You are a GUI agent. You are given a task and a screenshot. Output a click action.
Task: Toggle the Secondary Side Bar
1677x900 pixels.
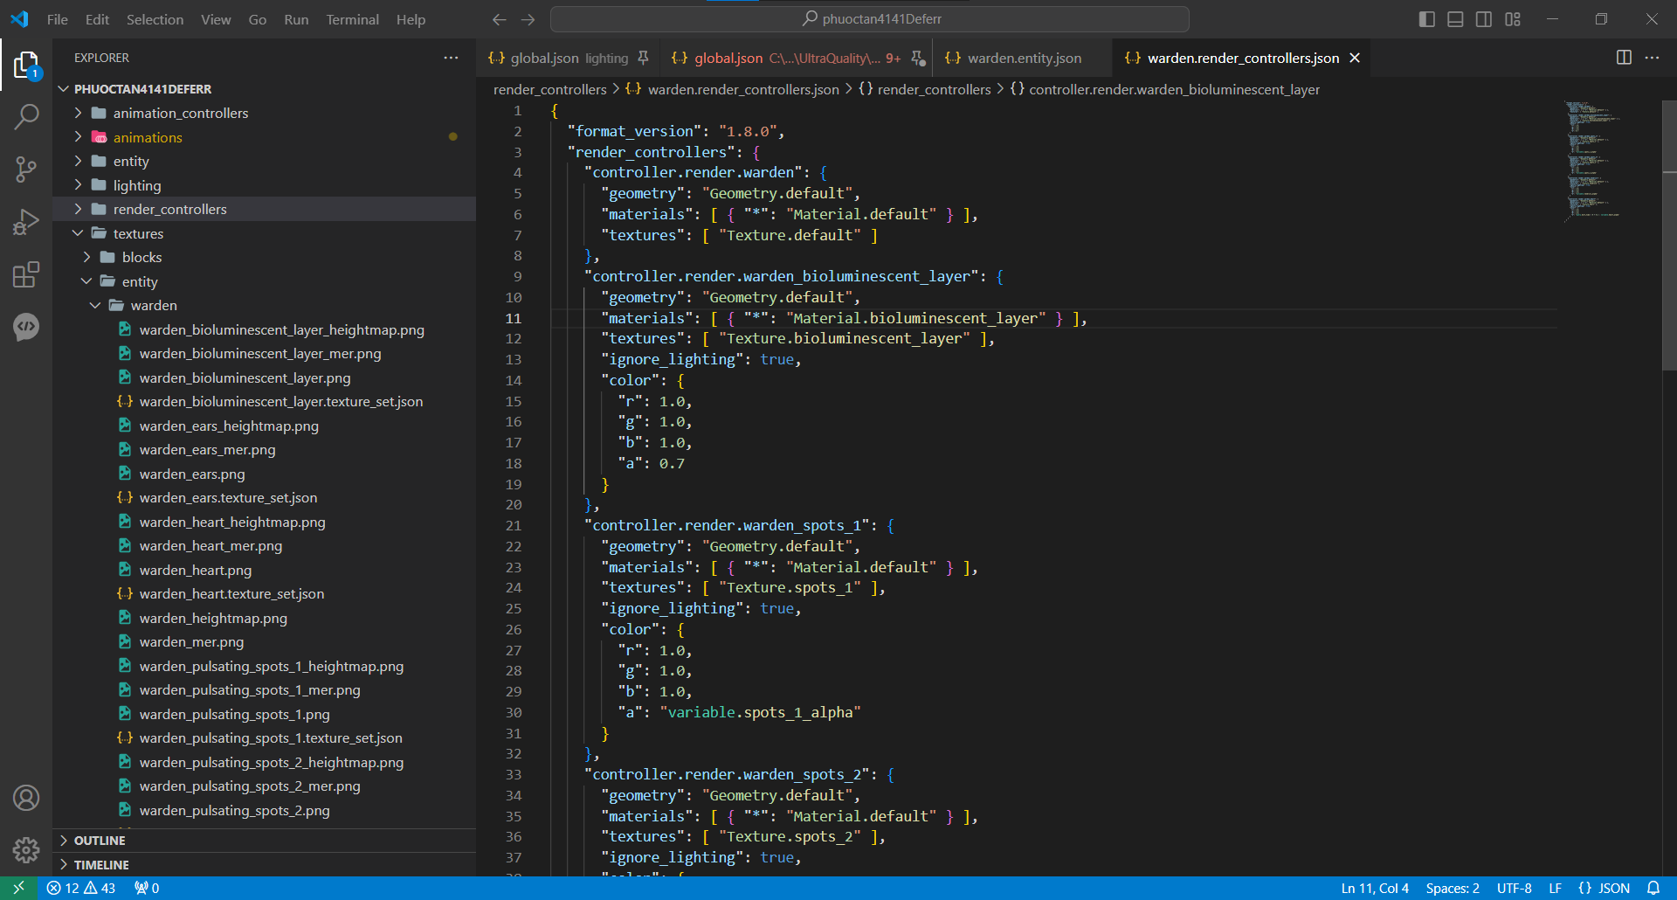tap(1484, 19)
